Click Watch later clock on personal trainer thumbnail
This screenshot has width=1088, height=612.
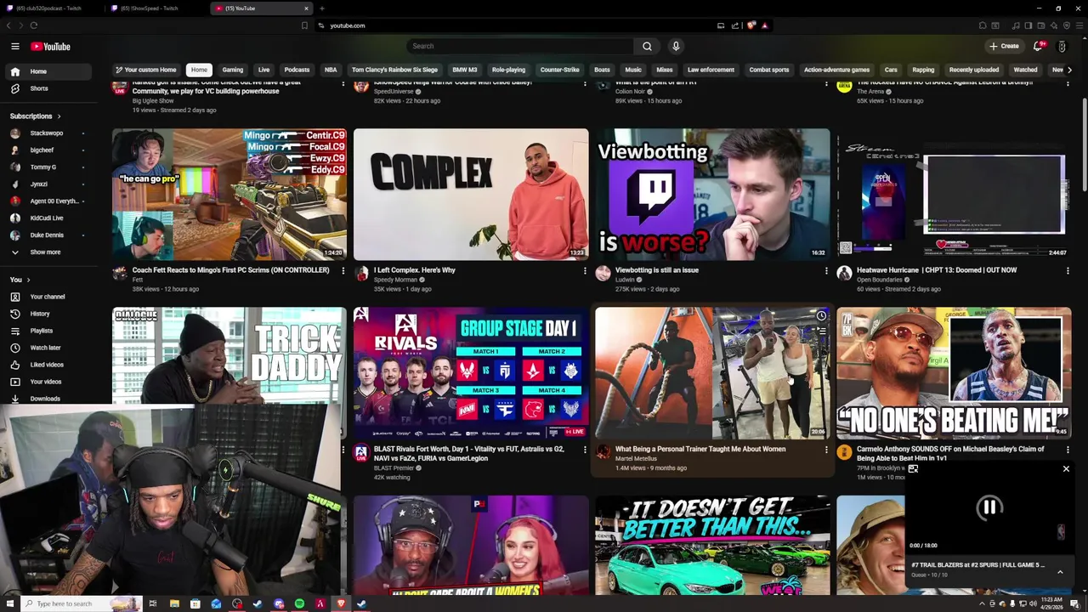click(821, 316)
